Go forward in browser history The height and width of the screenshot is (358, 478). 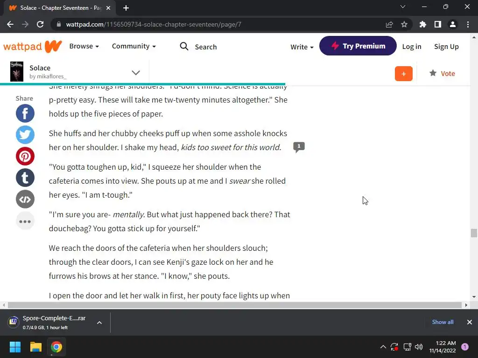[x=25, y=24]
